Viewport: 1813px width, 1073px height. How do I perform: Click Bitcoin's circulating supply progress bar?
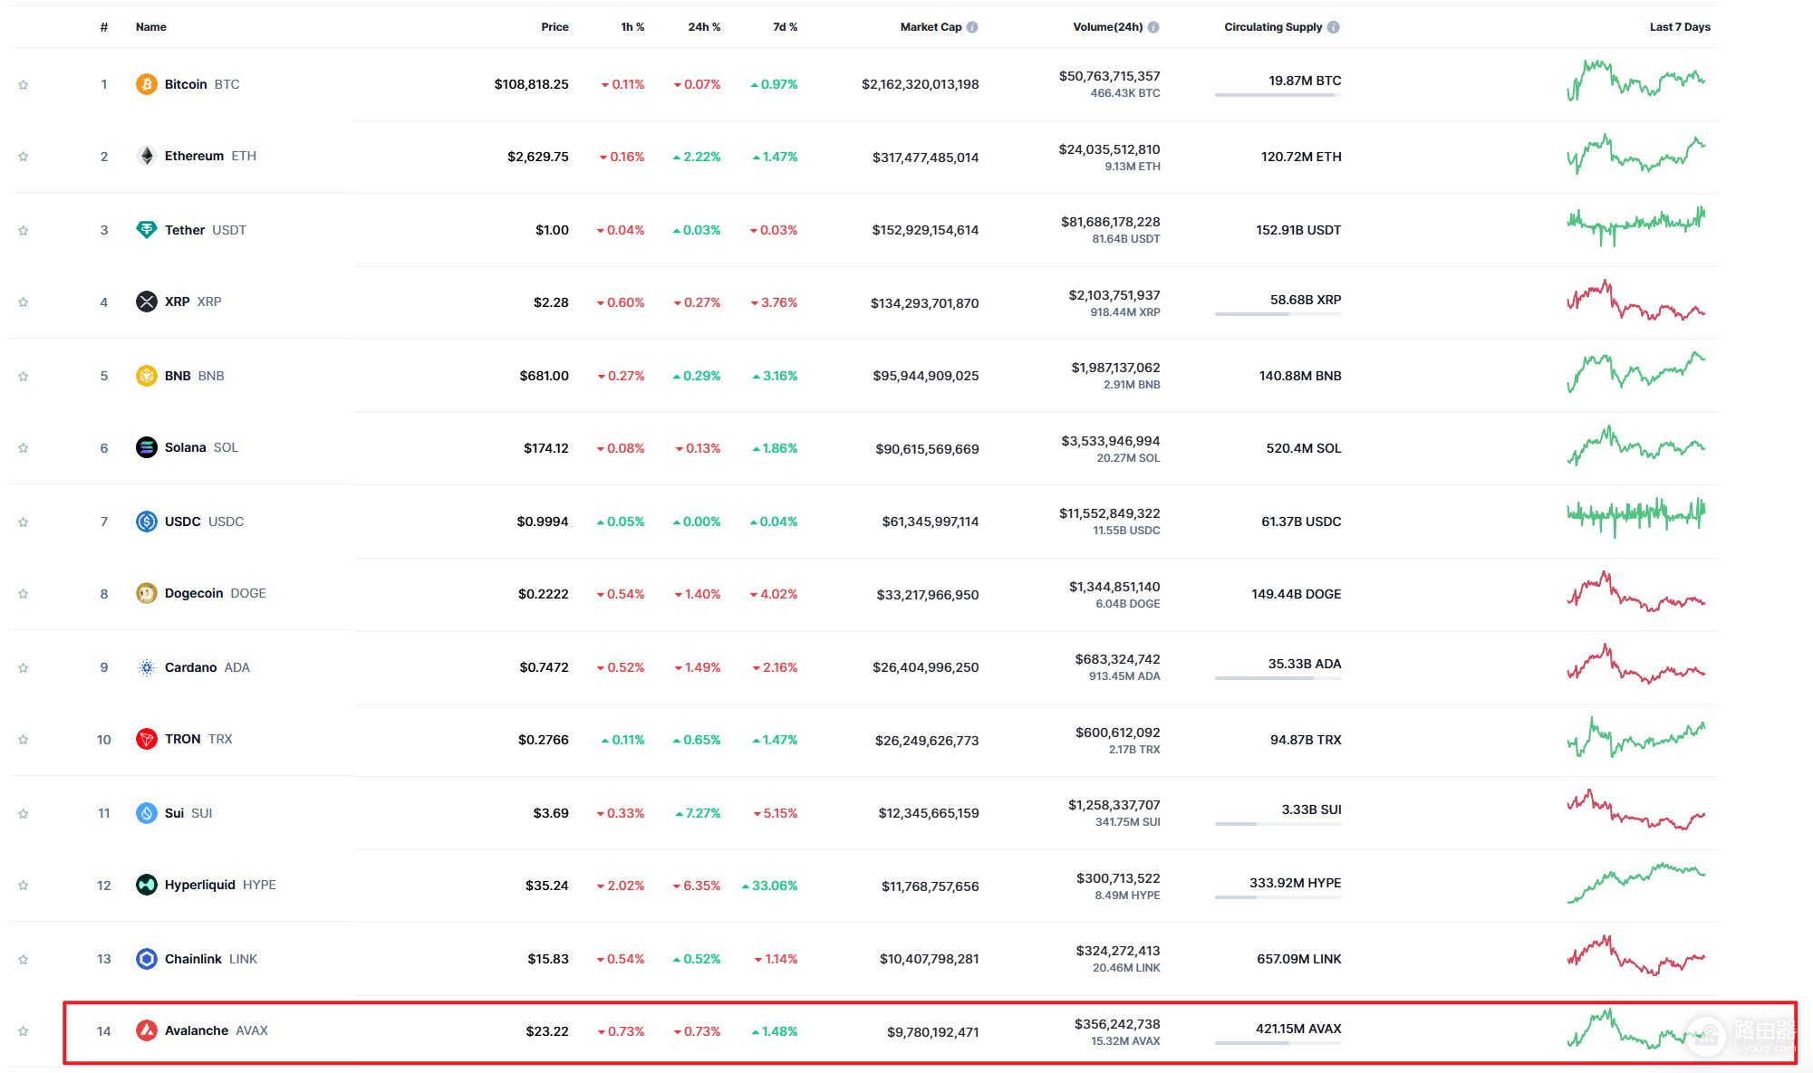point(1278,95)
